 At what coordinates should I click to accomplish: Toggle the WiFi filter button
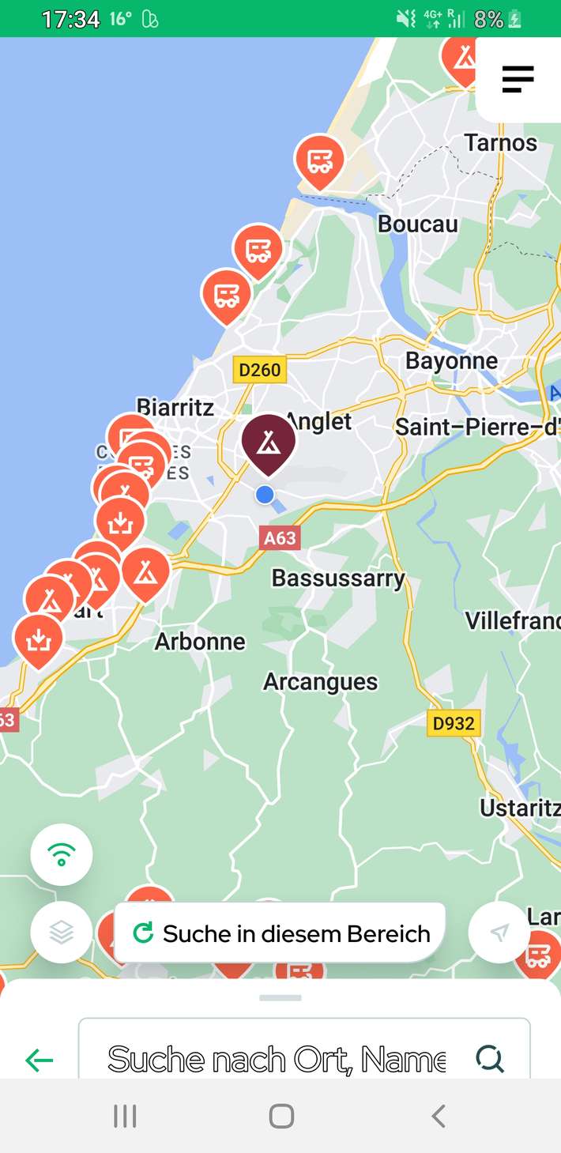coord(62,854)
